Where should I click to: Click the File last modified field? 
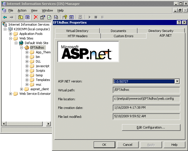(x=146, y=116)
